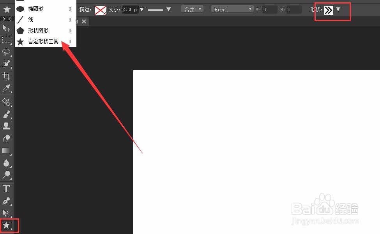Screen dimensions: 380x234
Task: Open the 描边 stroke color swatch
Action: click(100, 10)
